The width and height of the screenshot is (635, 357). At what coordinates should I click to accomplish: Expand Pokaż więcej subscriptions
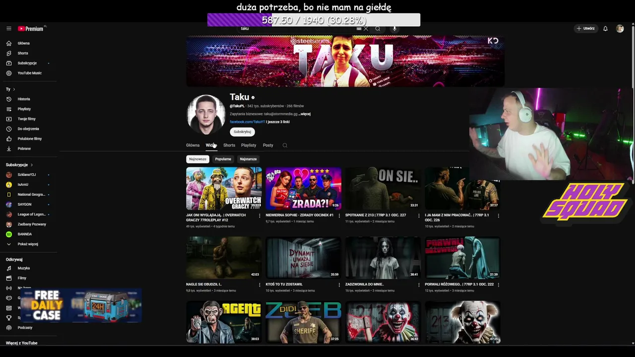[28, 244]
